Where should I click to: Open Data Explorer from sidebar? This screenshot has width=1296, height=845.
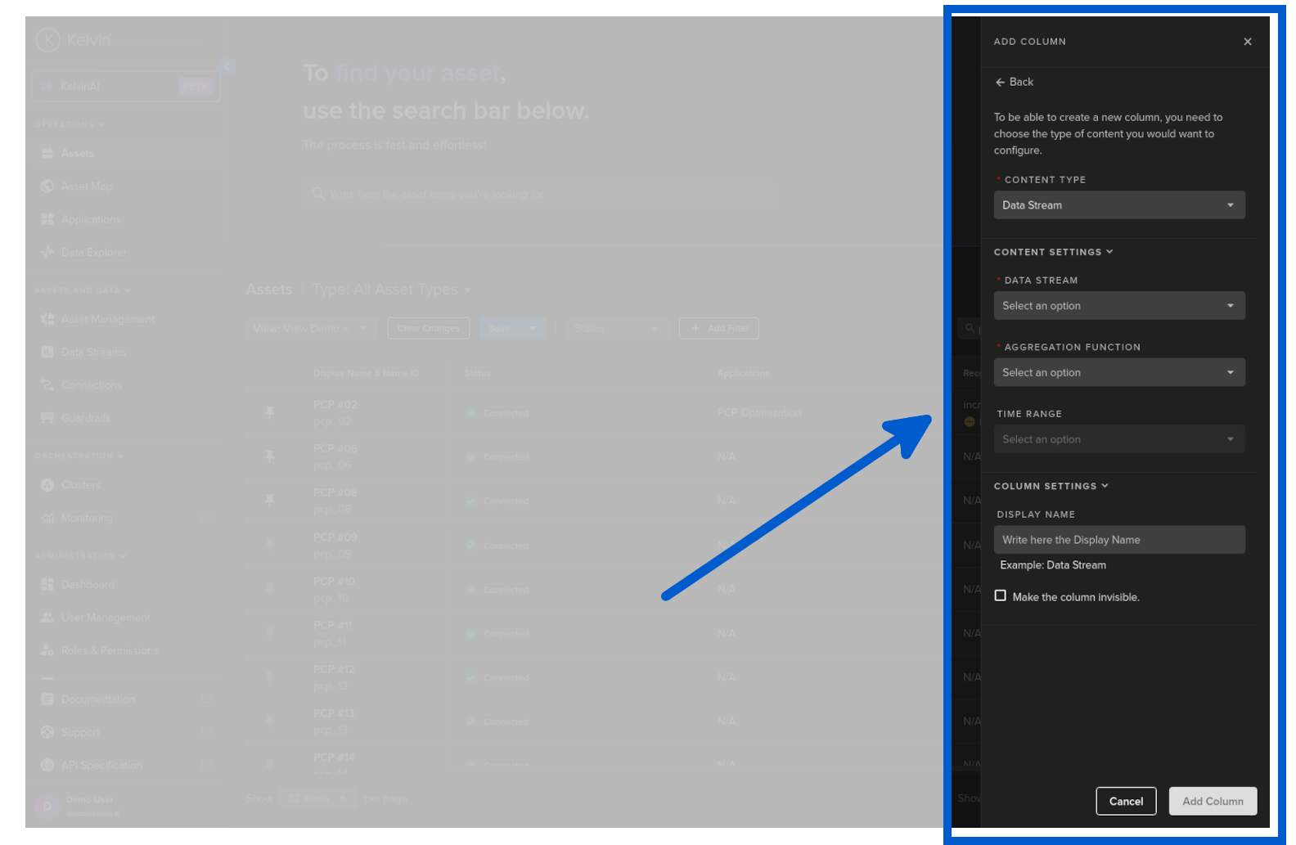93,253
